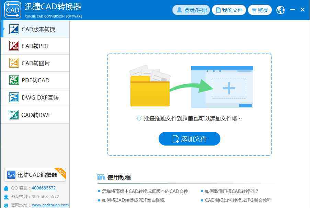Minimize the converter window
This screenshot has height=208, width=310.
click(x=292, y=10)
